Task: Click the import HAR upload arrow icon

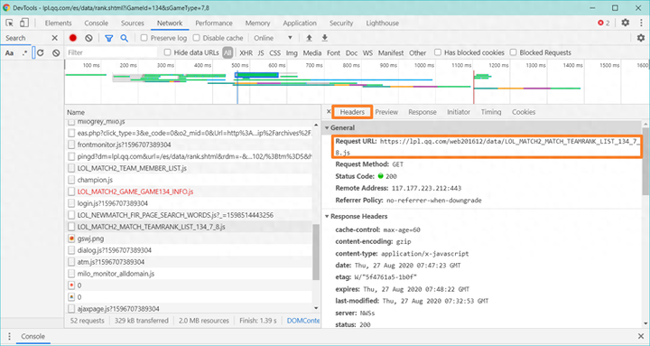Action: click(309, 38)
